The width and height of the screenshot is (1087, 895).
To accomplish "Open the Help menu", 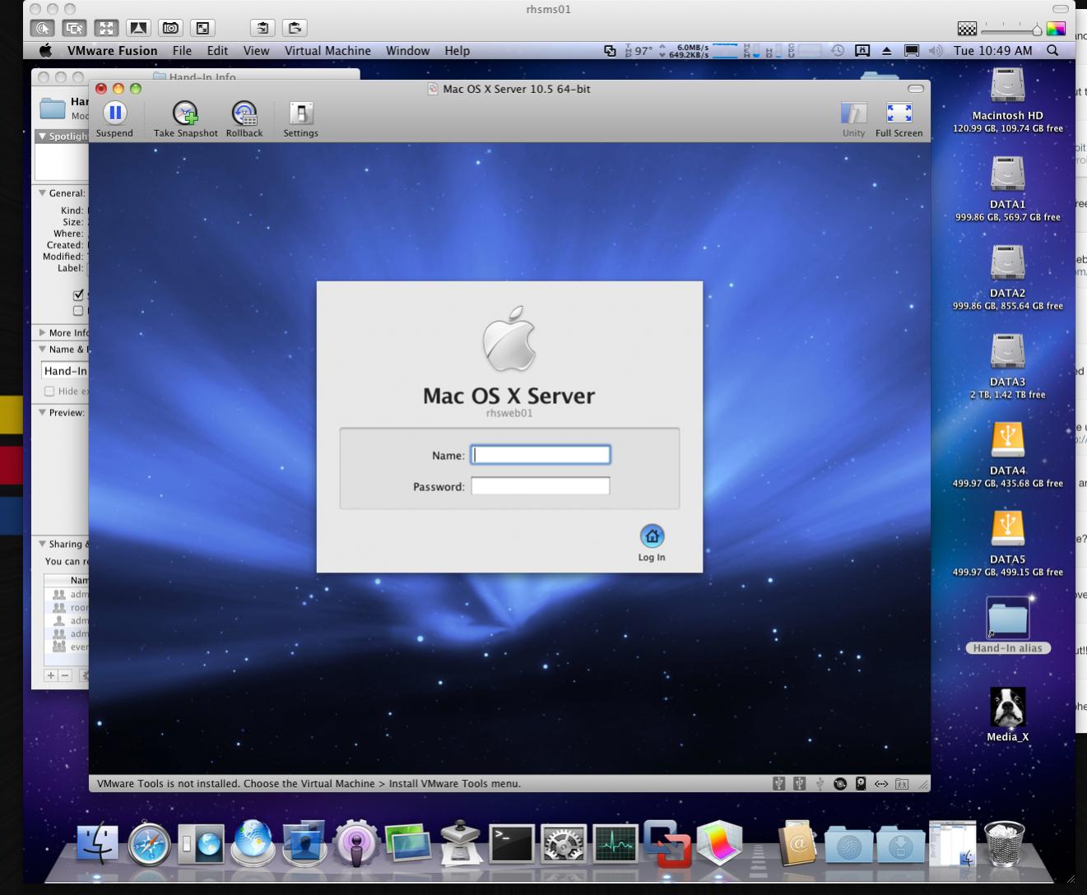I will [x=458, y=50].
